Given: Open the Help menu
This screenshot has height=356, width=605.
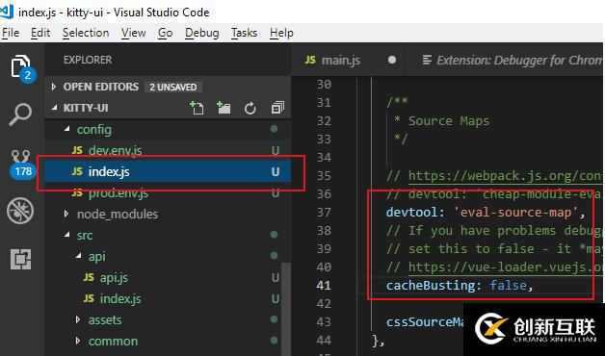Looking at the screenshot, I should 281,33.
